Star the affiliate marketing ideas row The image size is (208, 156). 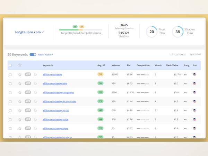point(20,128)
